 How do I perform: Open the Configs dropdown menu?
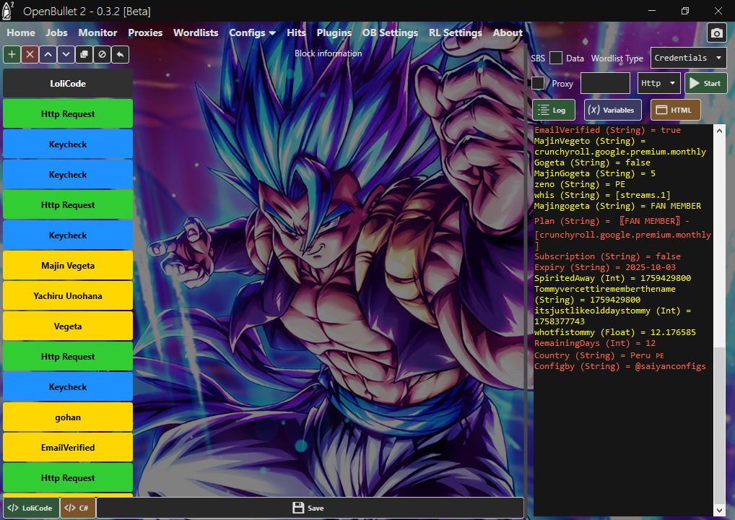(x=252, y=32)
